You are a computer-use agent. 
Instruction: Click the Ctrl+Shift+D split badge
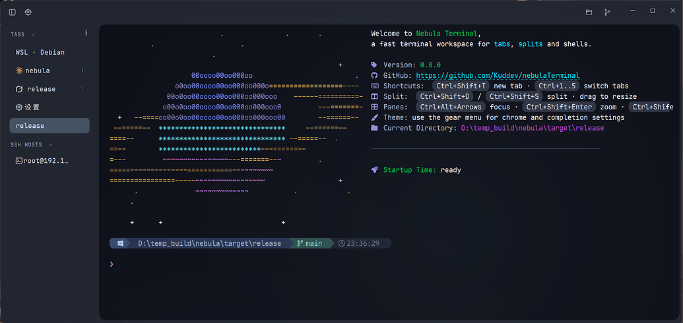445,96
